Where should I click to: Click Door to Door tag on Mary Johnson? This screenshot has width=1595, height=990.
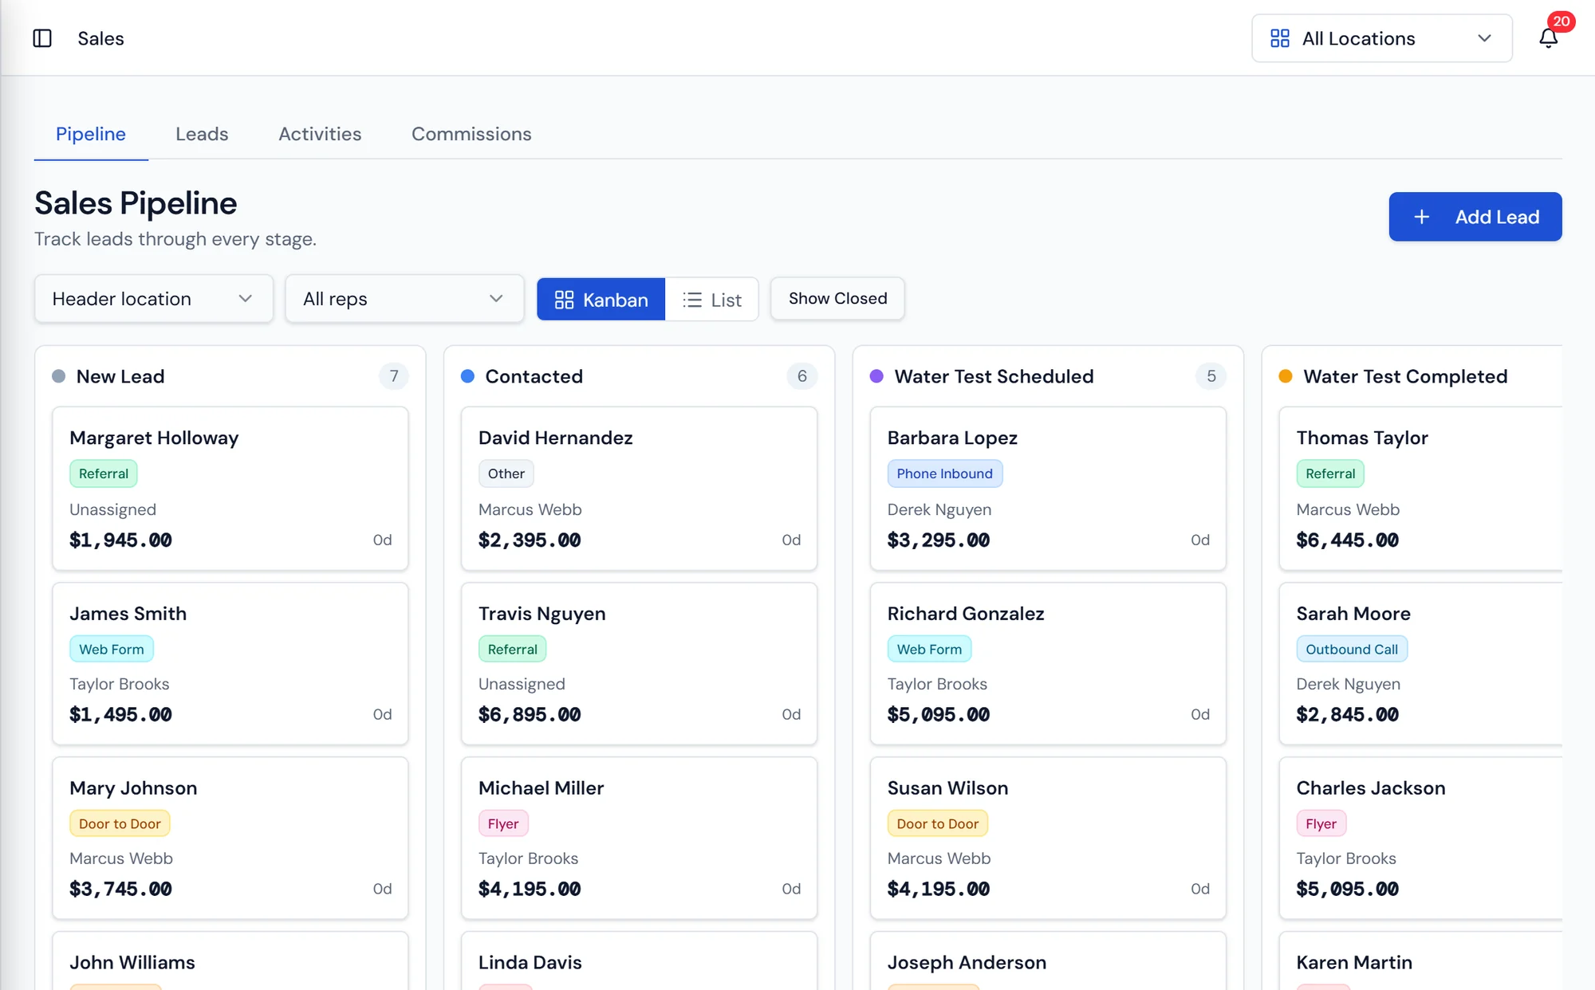tap(120, 823)
